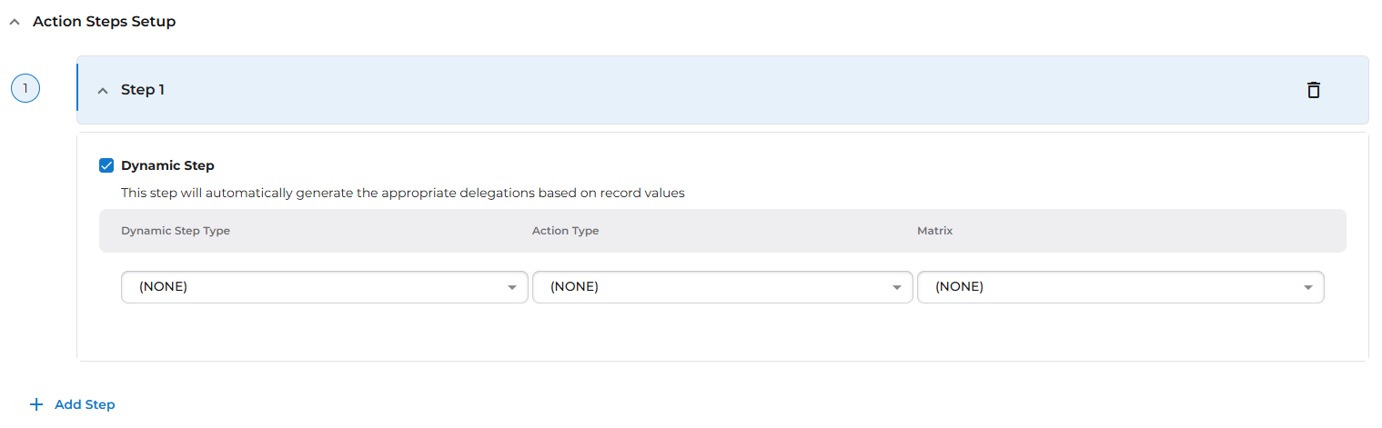
Task: Click the Add Step link
Action: (85, 404)
